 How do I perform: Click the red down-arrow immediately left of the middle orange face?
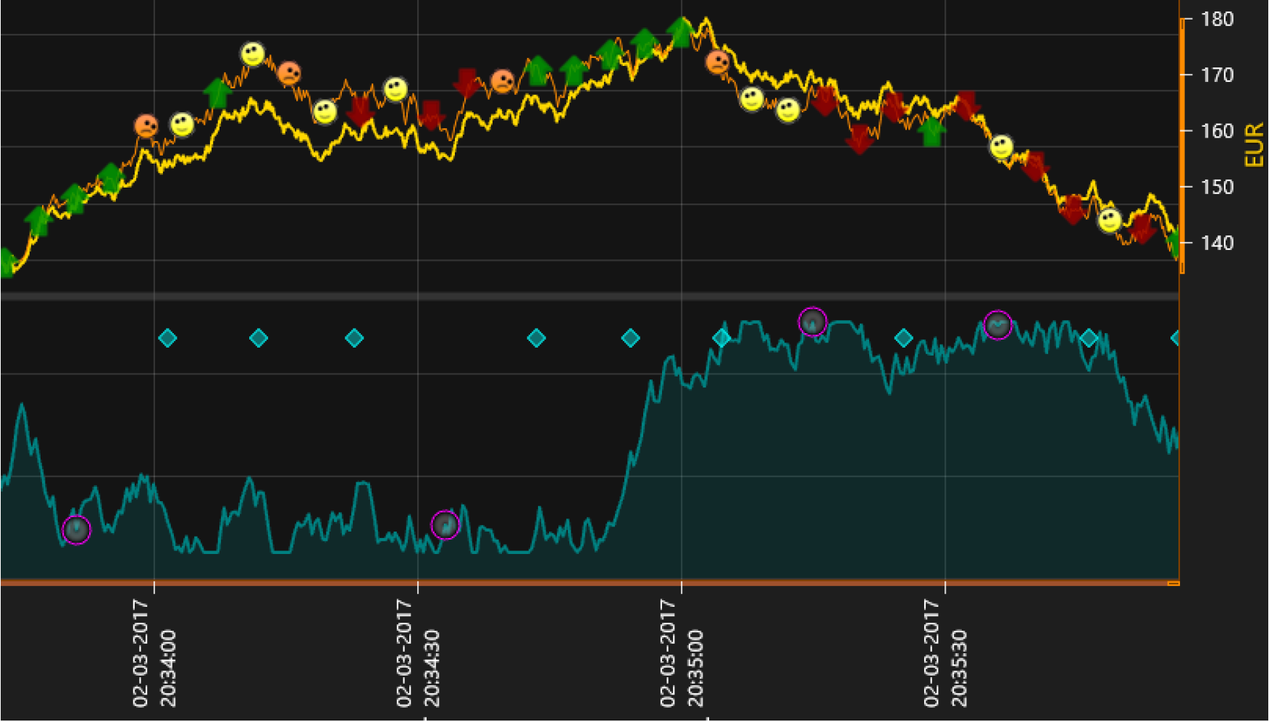tap(466, 83)
